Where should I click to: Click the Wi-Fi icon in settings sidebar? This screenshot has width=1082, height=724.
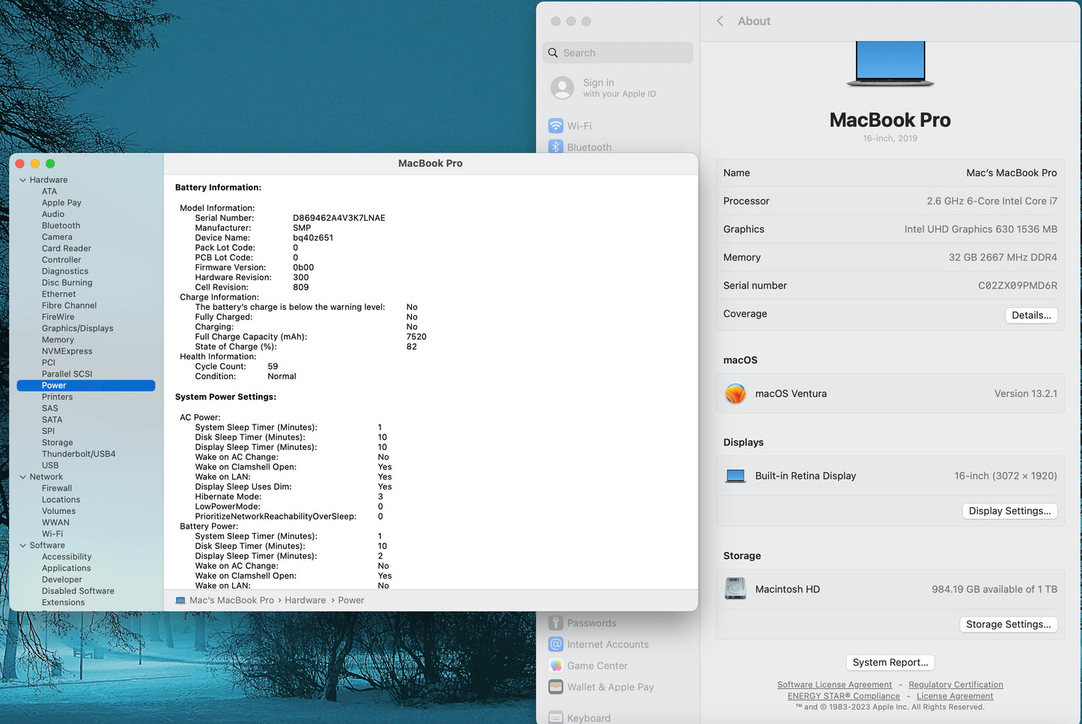(x=556, y=126)
